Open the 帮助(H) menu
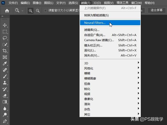This screenshot has width=167, height=125. [150, 3]
